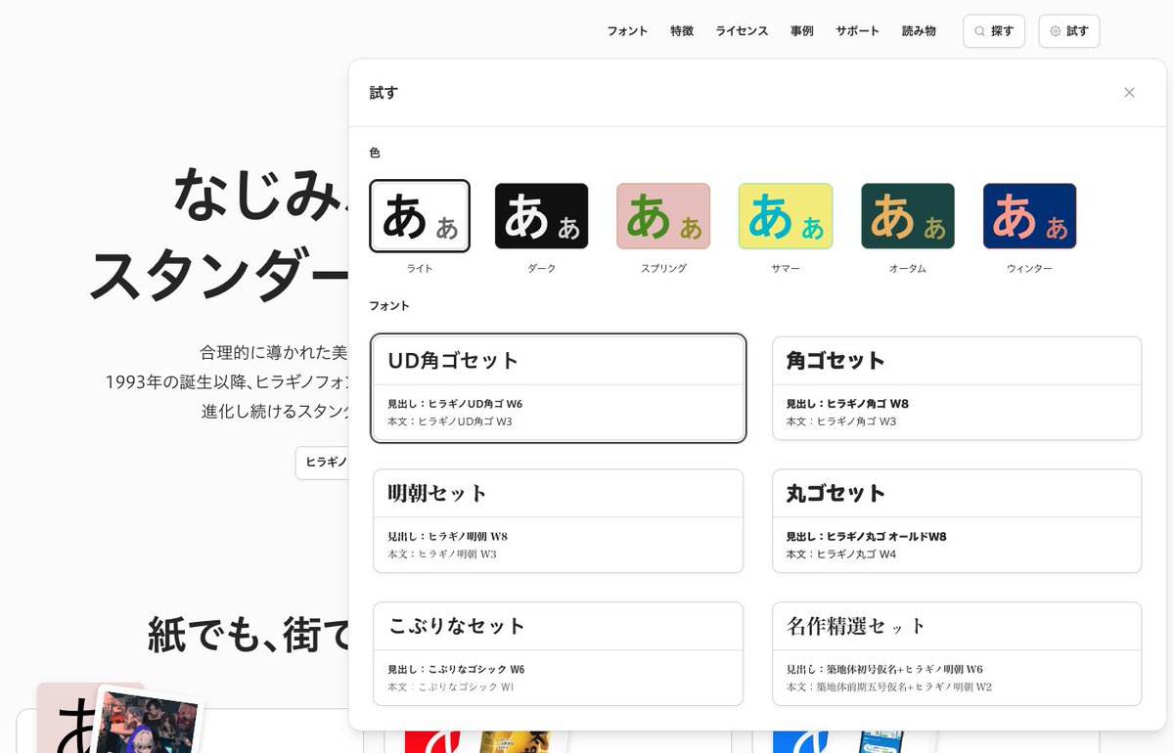This screenshot has height=753, width=1174.
Task: Select the こぶりなセット font set
Action: click(x=559, y=653)
